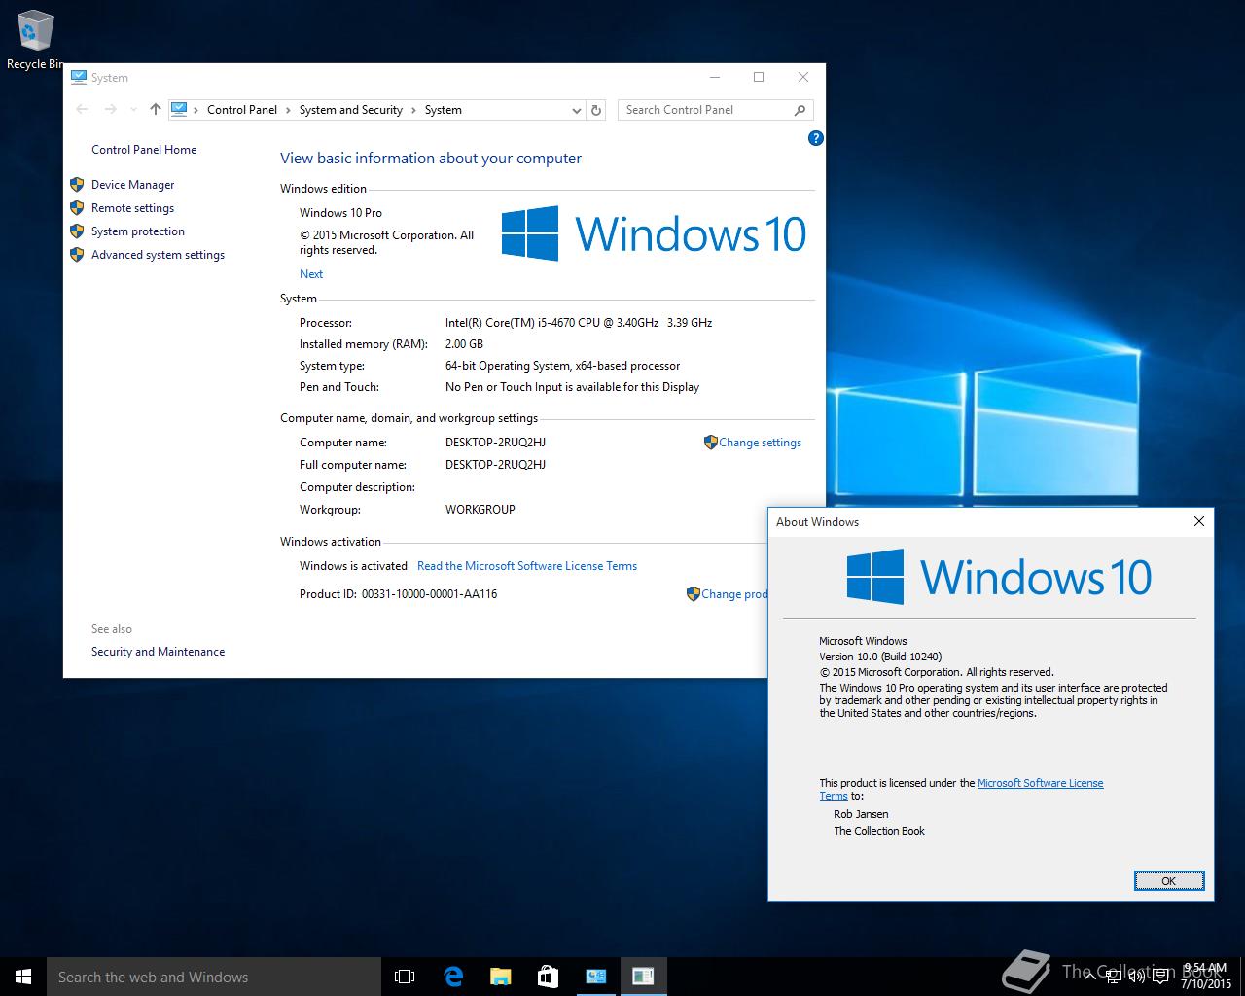1245x996 pixels.
Task: Expand chevron before Control Panel breadcrumb
Action: click(196, 110)
